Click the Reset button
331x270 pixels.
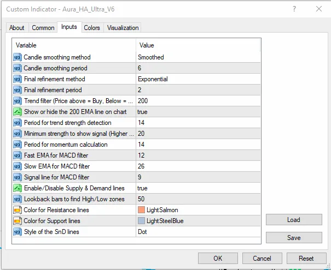tap(306, 258)
